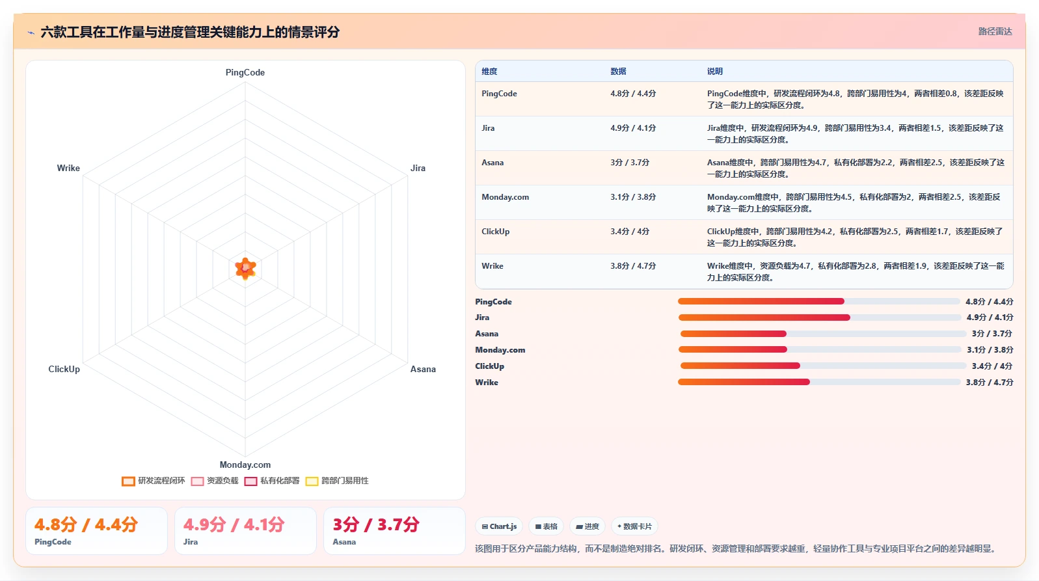This screenshot has height=581, width=1039.
Task: Click the Wrike description text in the table
Action: tap(856, 271)
